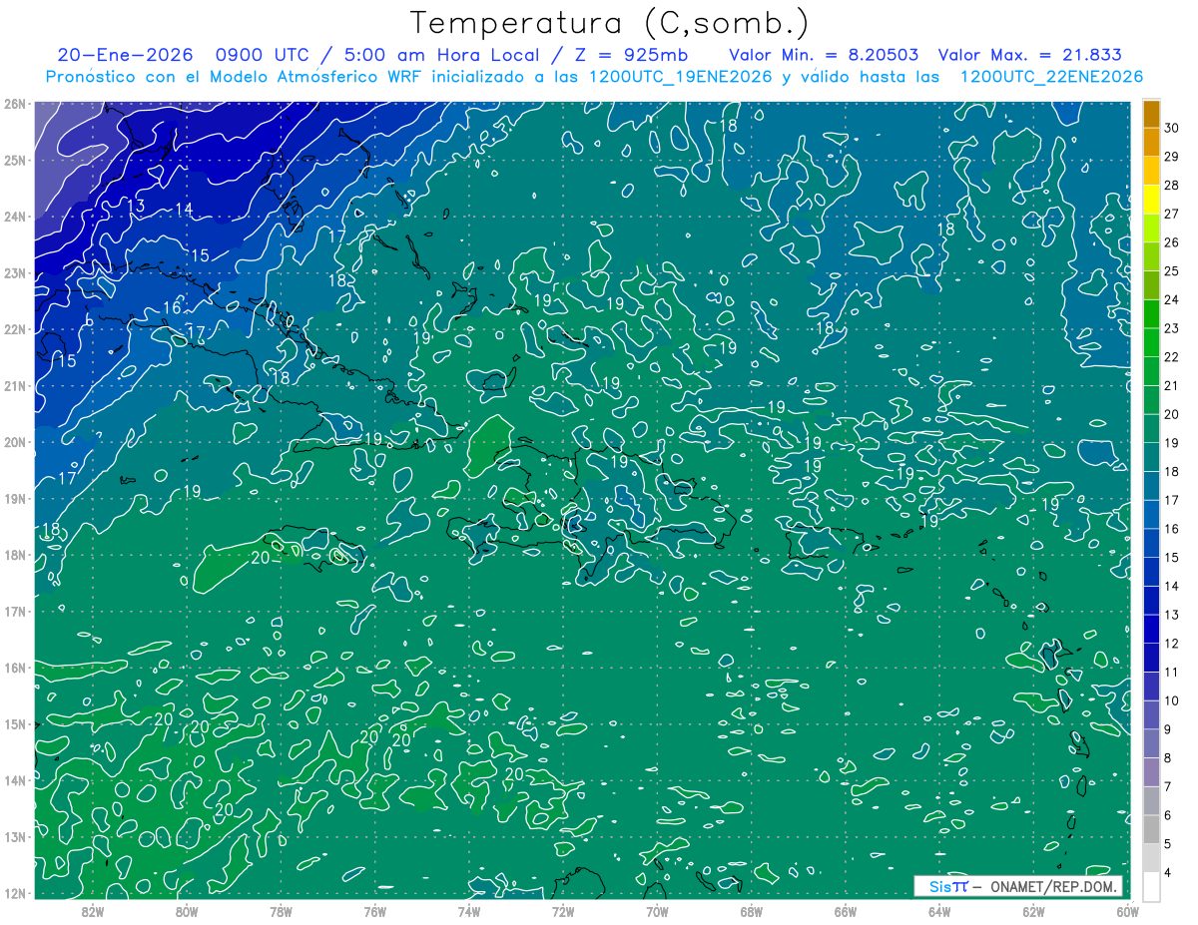Click the "16" contour label on the map

point(172,308)
